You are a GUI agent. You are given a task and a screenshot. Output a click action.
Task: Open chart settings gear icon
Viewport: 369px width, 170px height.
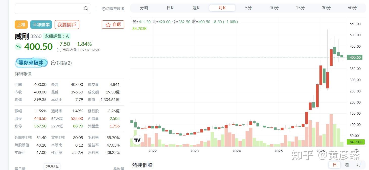point(356,151)
